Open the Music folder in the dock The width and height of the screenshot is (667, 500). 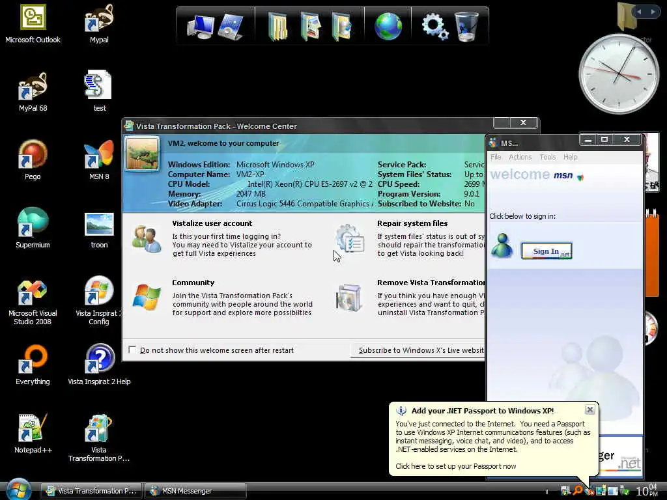[342, 27]
